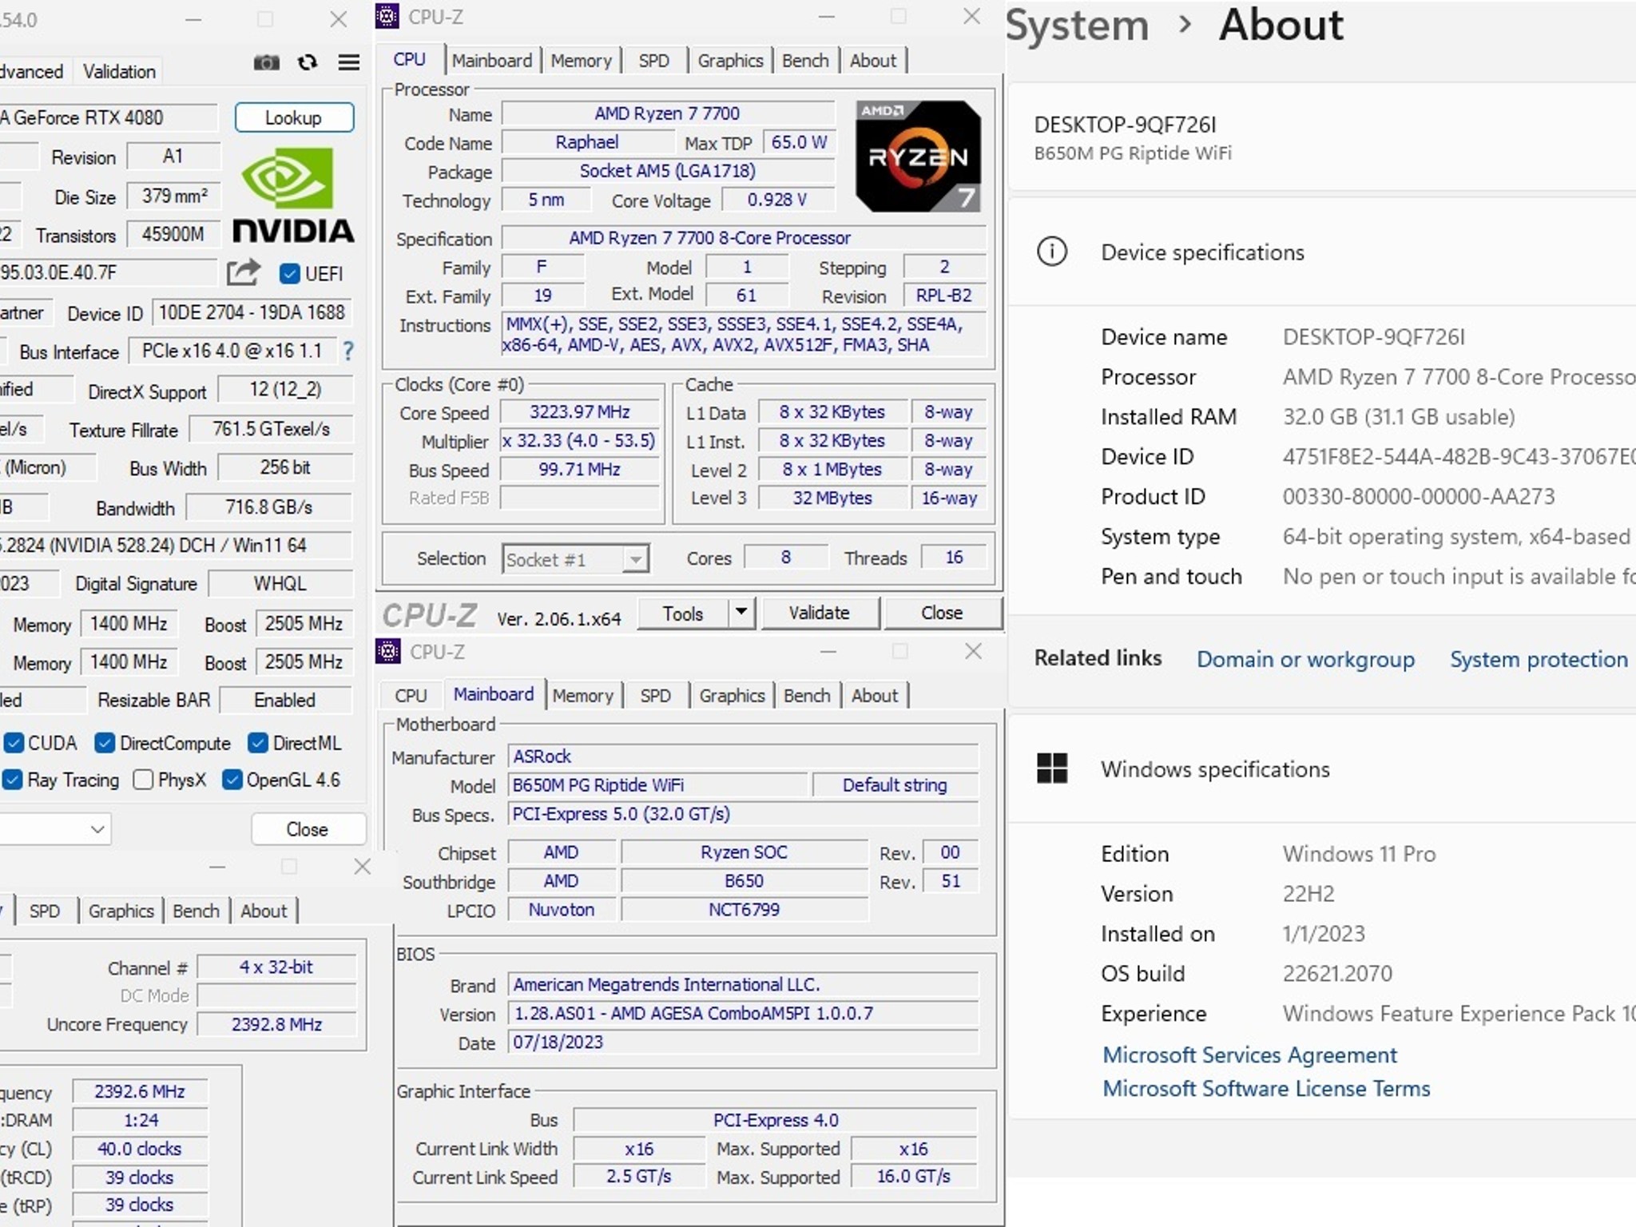Viewport: 1636px width, 1227px height.
Task: Click the Tools button in CPU-Z
Action: coord(683,613)
